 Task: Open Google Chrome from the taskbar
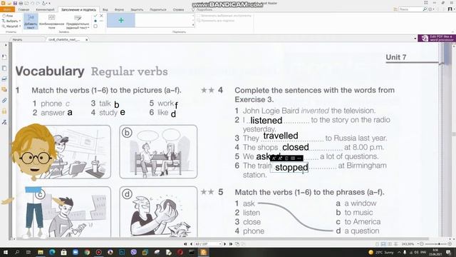click(x=87, y=252)
